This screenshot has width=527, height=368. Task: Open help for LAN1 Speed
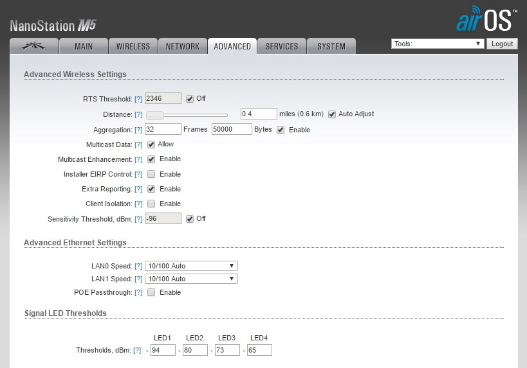[138, 279]
